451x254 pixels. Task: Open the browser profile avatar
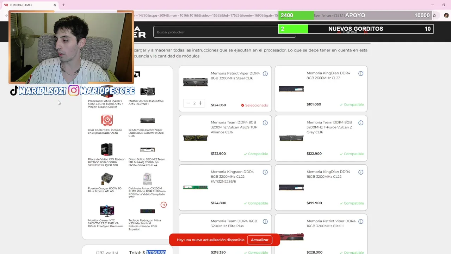pos(446,16)
